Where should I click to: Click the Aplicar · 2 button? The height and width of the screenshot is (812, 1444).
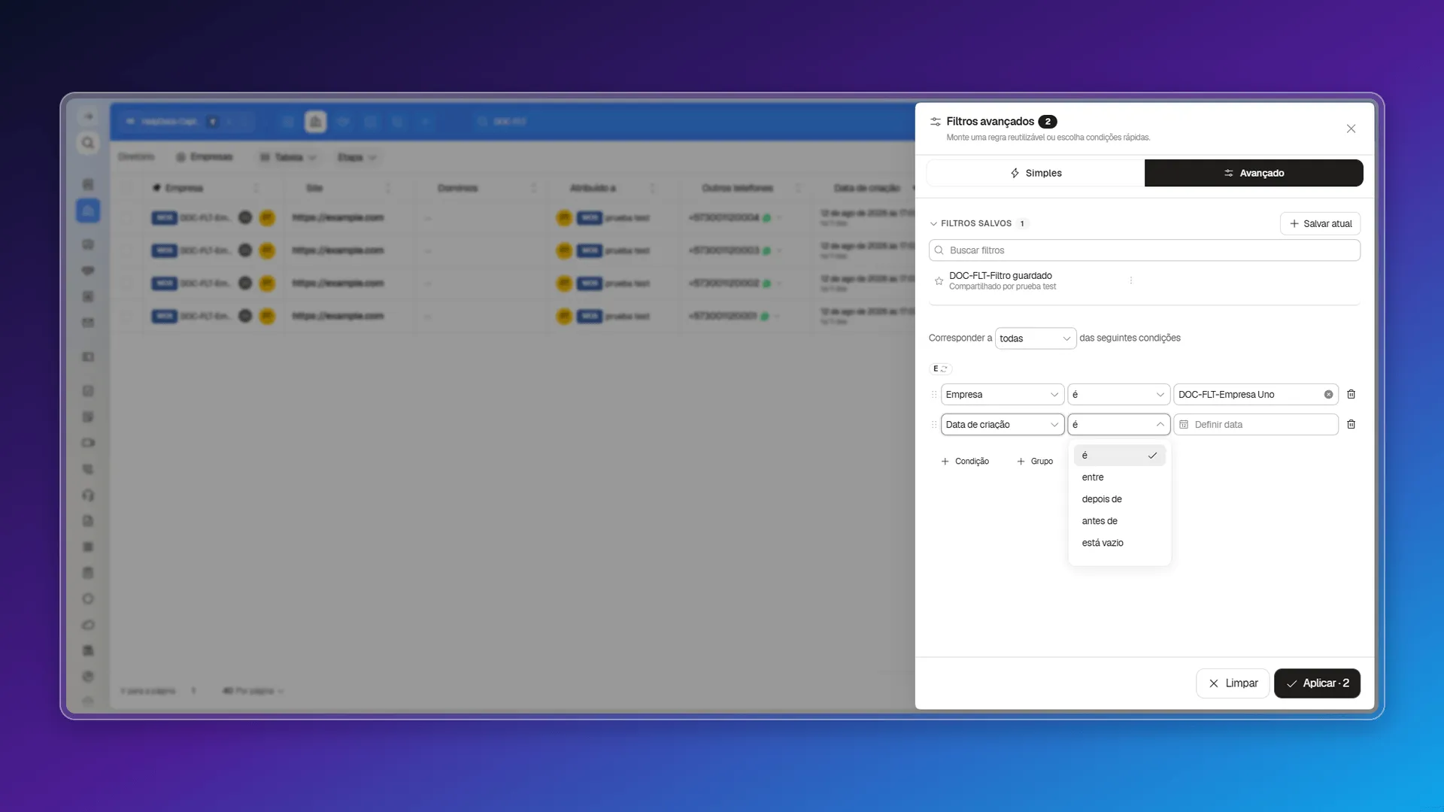(x=1317, y=683)
